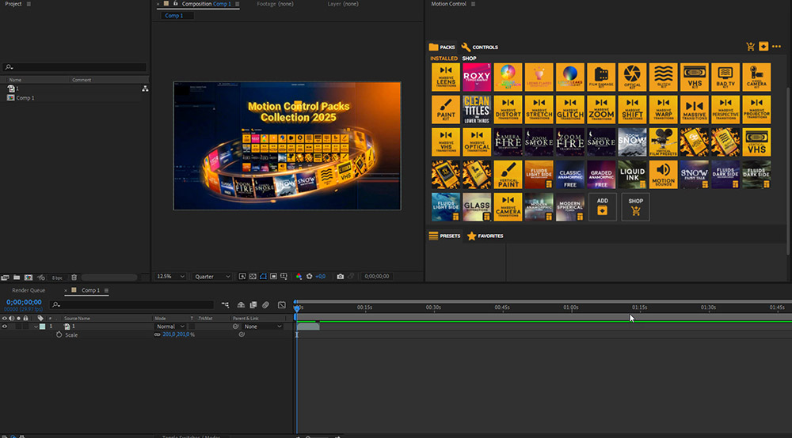
Task: Click the Film Damage Kit icon
Action: point(601,77)
